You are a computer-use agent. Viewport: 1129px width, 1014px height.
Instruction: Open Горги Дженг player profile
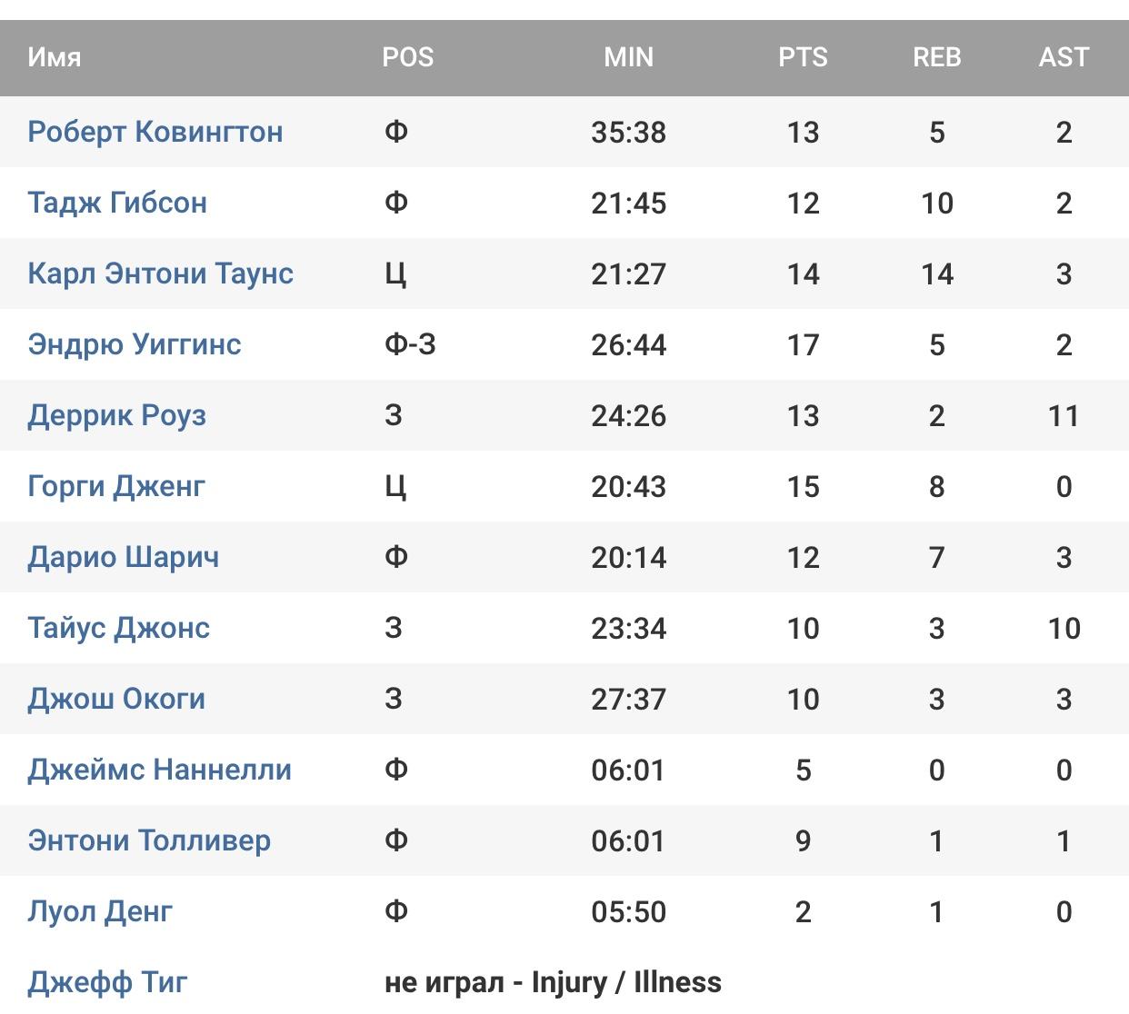(x=116, y=486)
